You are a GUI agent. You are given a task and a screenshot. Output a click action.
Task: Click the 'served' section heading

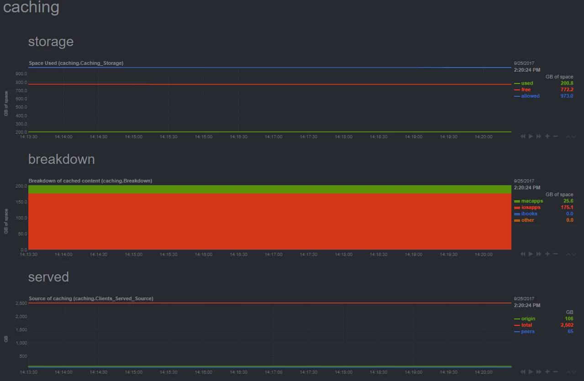pyautogui.click(x=48, y=277)
